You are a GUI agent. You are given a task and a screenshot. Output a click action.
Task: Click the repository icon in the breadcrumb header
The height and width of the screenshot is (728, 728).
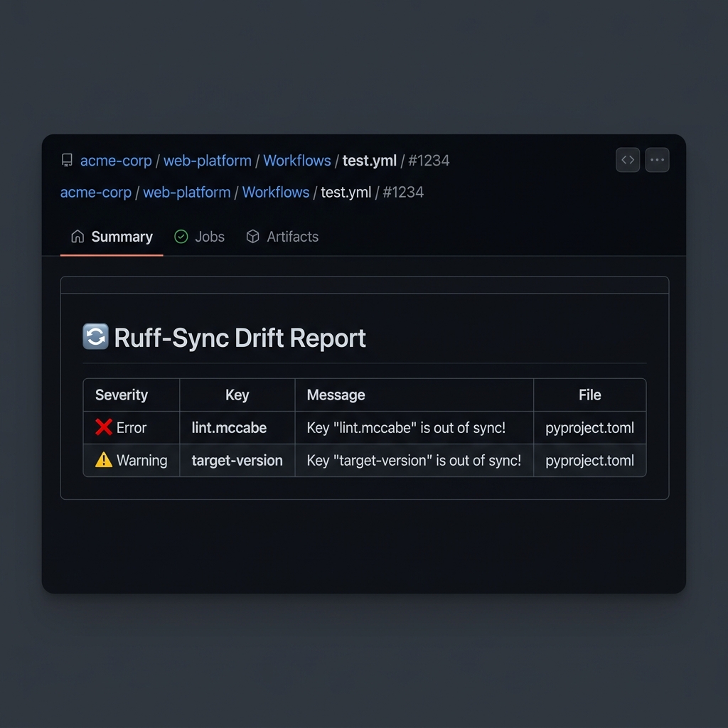pos(66,160)
